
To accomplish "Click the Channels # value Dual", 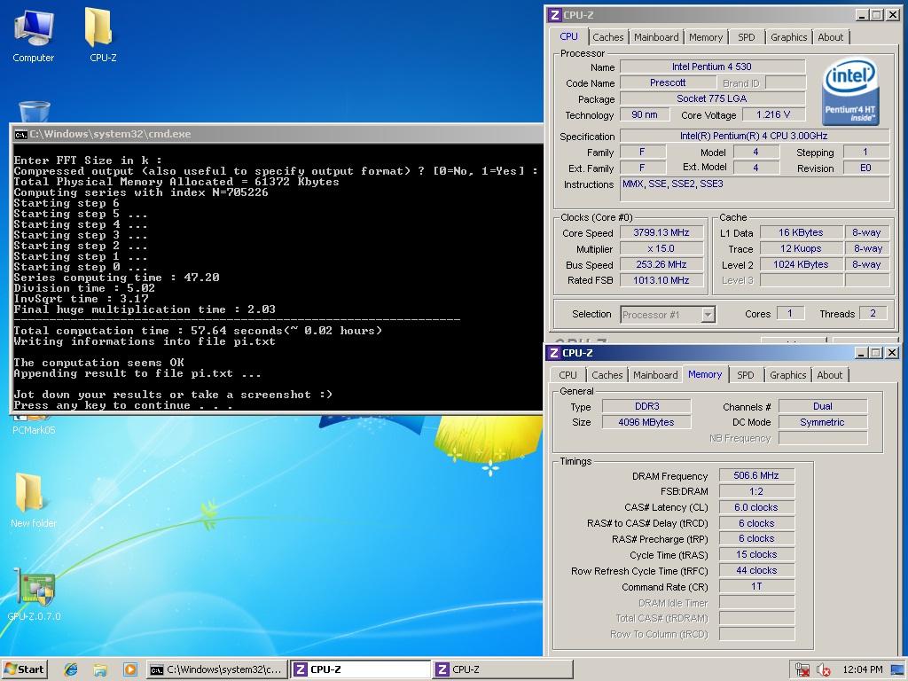I will coord(823,406).
